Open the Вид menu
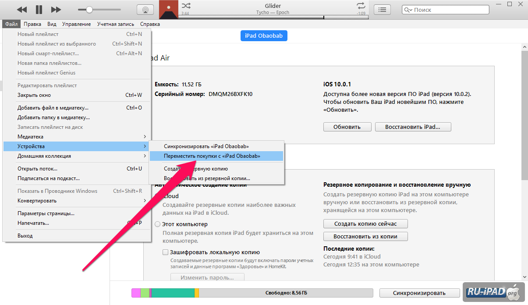This screenshot has height=305, width=528. click(52, 24)
